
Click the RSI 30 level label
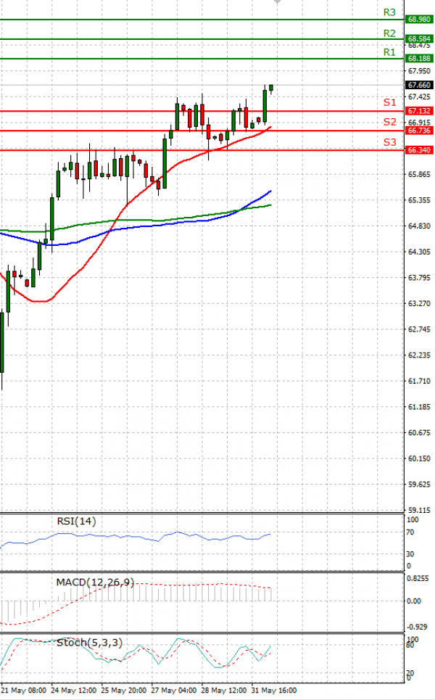pos(410,554)
